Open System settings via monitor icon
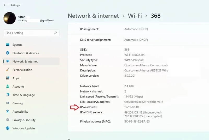This screenshot has width=209, height=140. tap(8, 45)
